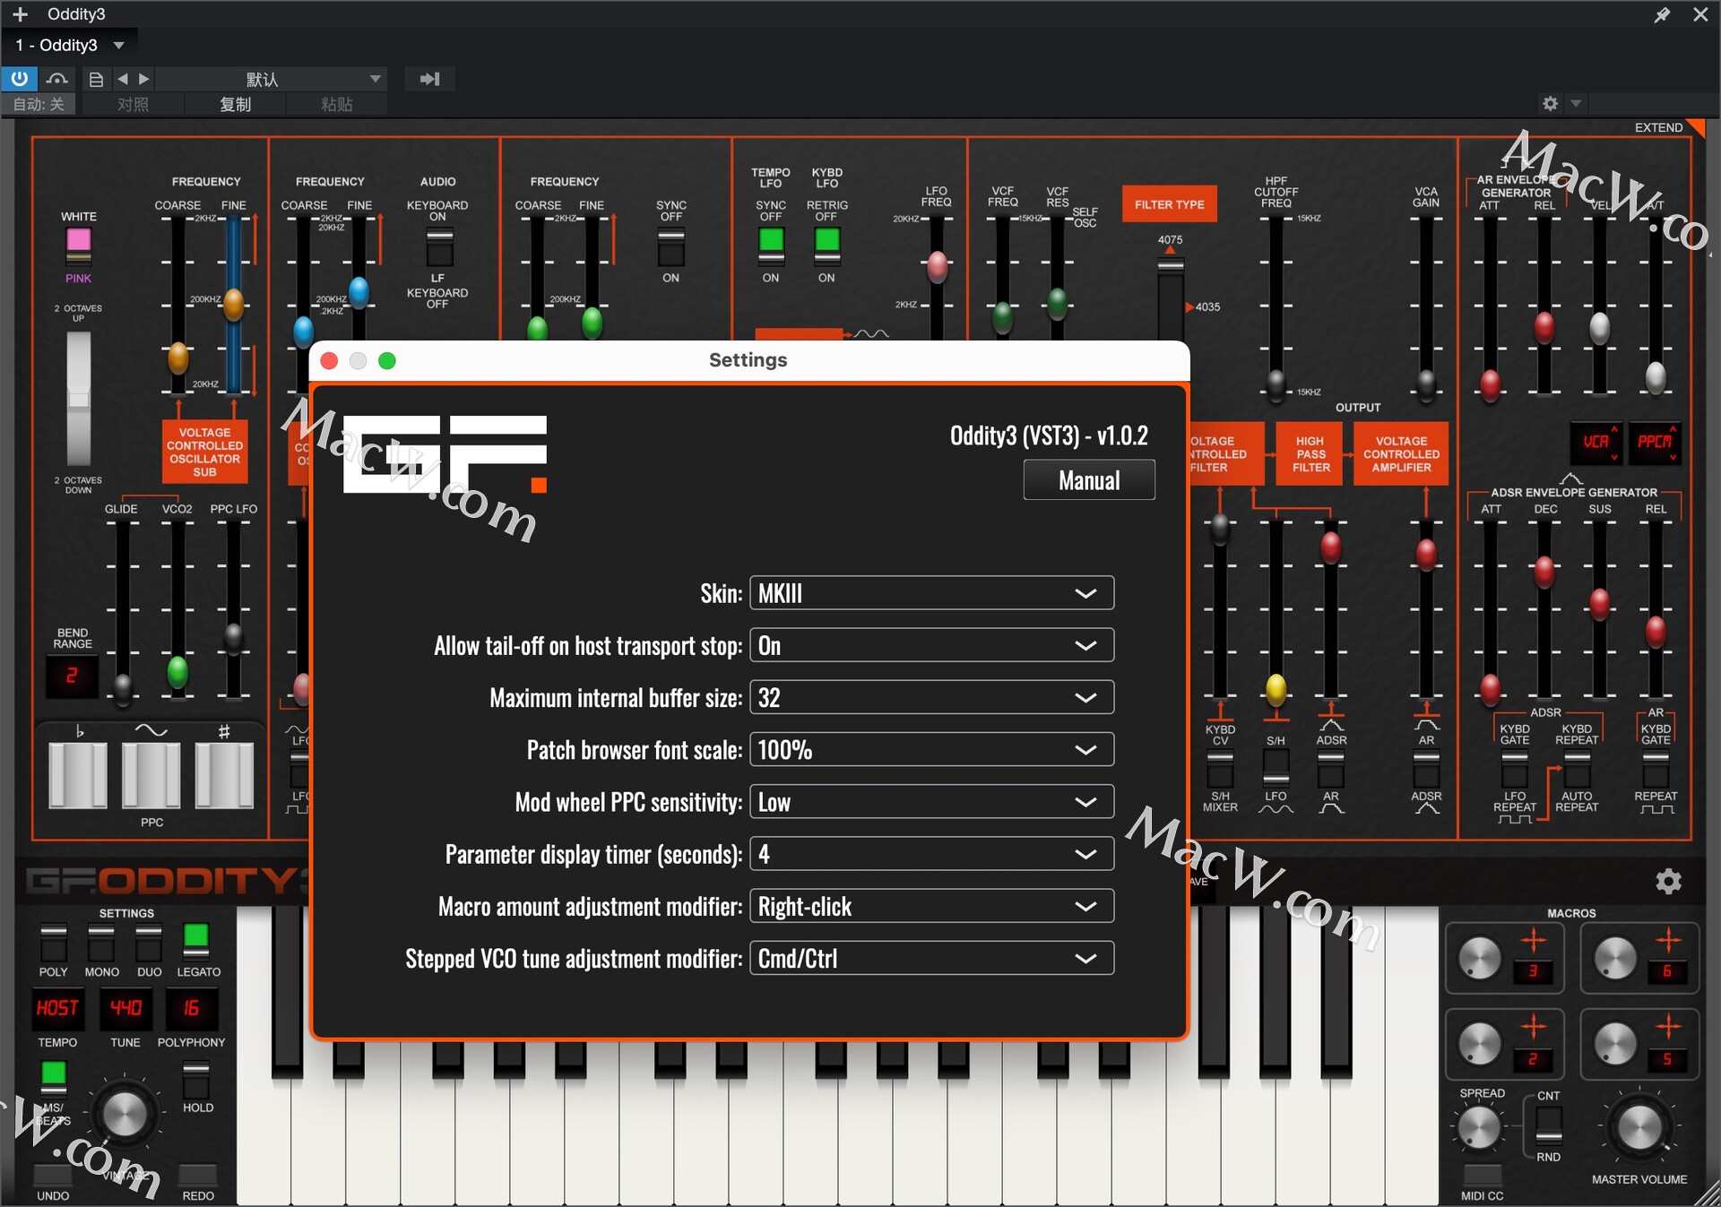Screen dimensions: 1721x1207
Task: Click the MASTER VOLUME knob
Action: [1639, 1127]
